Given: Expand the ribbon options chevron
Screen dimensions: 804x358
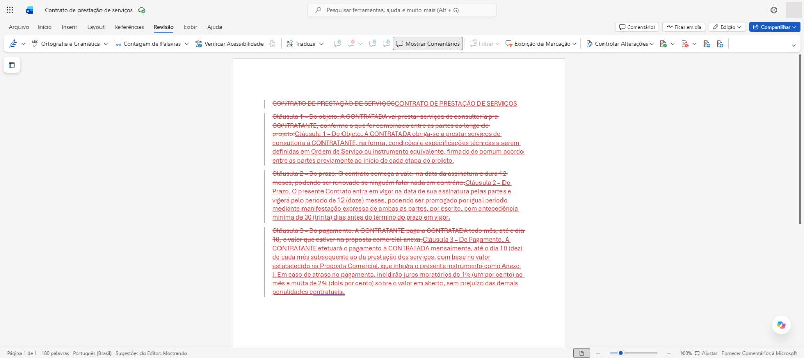Looking at the screenshot, I should (794, 45).
